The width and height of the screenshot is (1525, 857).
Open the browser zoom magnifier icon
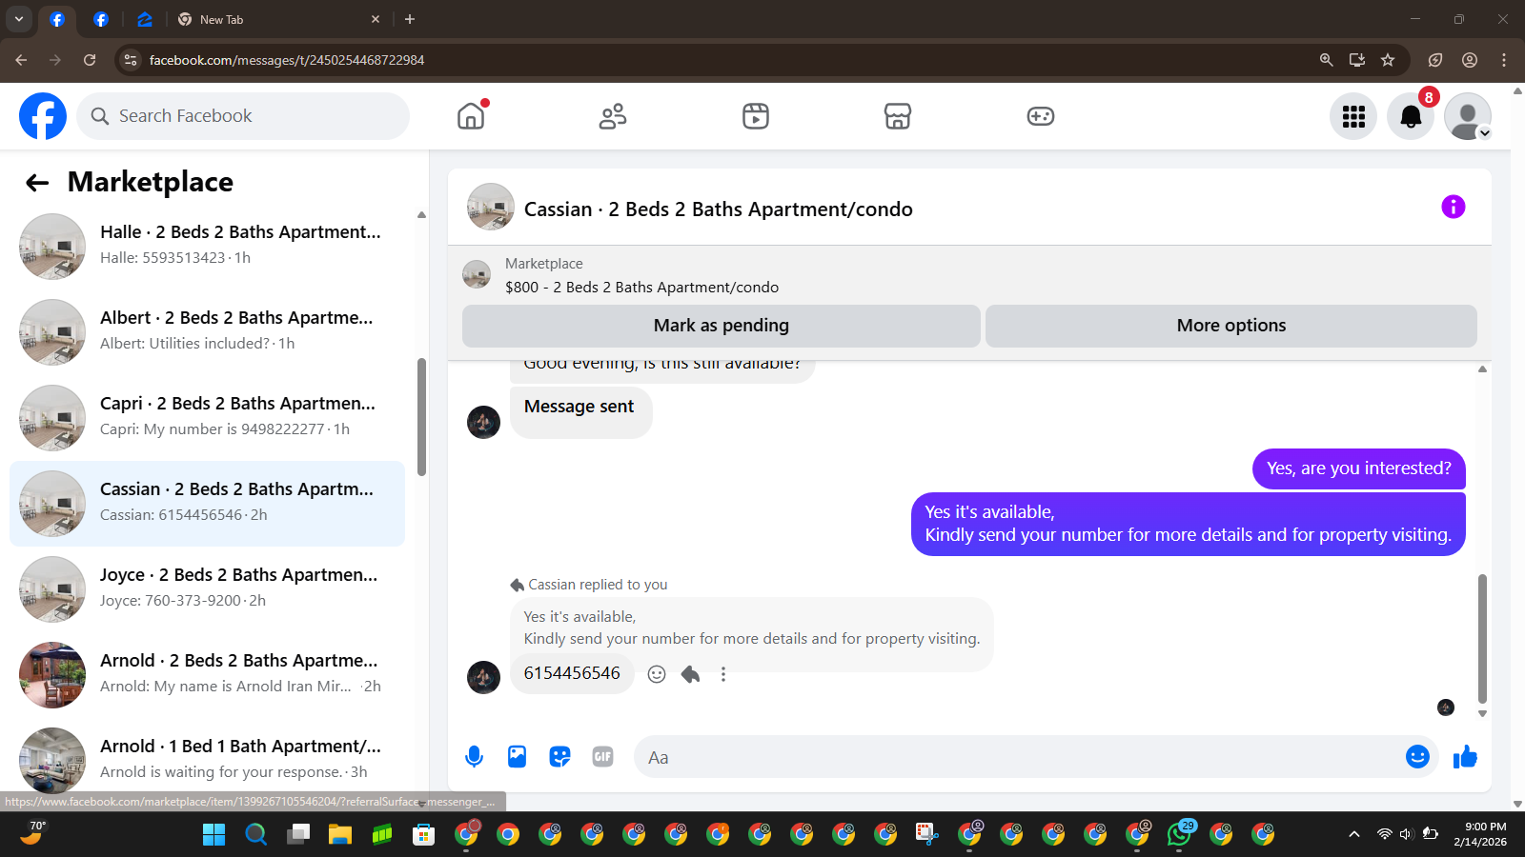point(1326,60)
